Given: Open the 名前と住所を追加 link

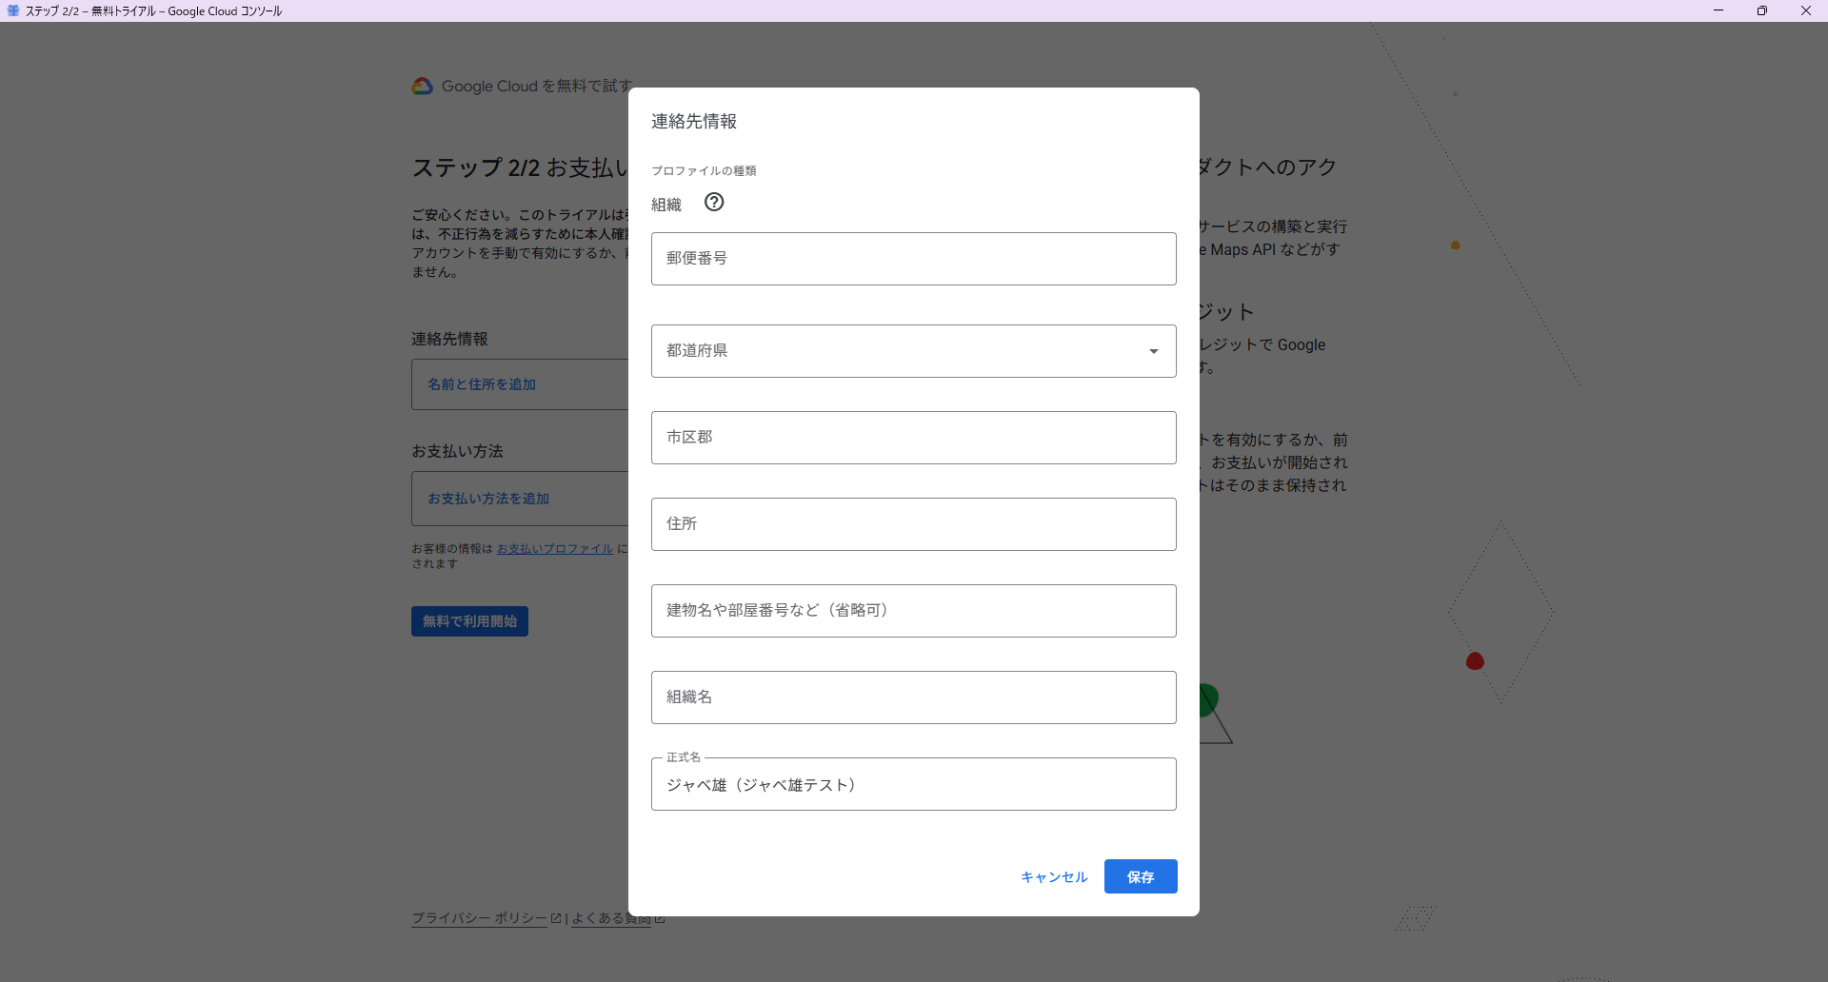Looking at the screenshot, I should [481, 384].
